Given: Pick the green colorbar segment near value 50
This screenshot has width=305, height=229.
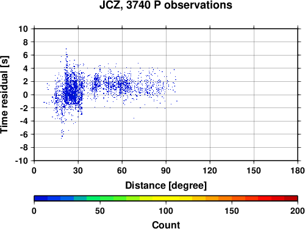Looking at the screenshot, I should pyautogui.click(x=100, y=198).
